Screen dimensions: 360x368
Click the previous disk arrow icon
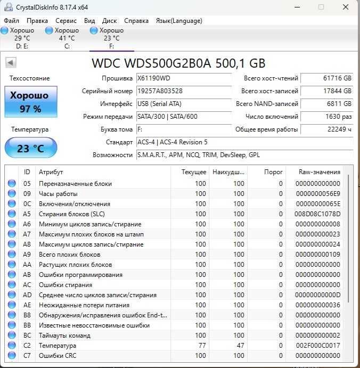click(11, 63)
